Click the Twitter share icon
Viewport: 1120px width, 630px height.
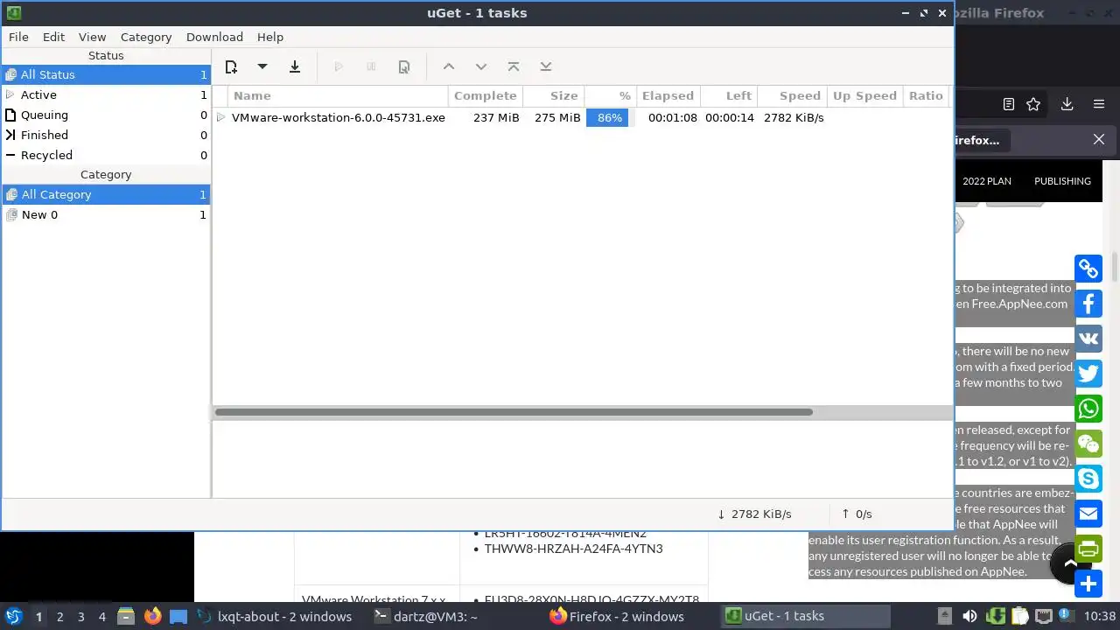[1088, 374]
